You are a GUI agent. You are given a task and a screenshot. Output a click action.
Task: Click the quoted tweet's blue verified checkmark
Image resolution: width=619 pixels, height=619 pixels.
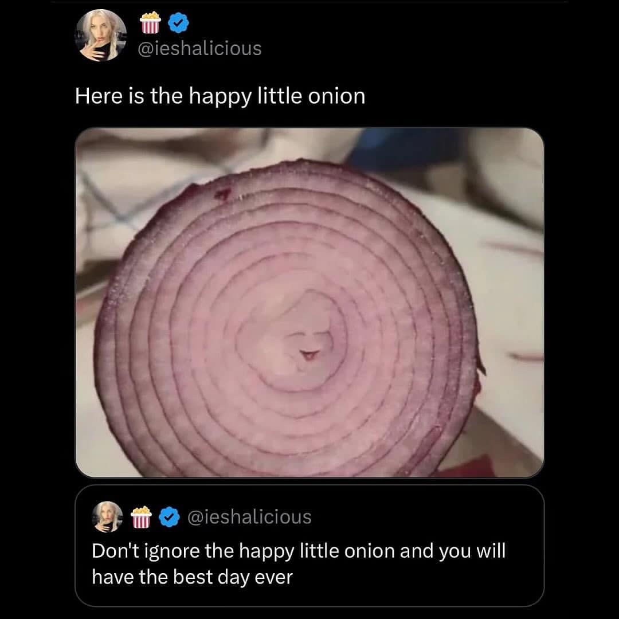pos(167,516)
